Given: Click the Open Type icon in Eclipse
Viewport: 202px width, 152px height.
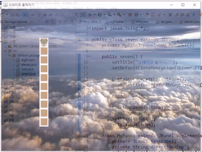Looking at the screenshot, I should (147, 15).
